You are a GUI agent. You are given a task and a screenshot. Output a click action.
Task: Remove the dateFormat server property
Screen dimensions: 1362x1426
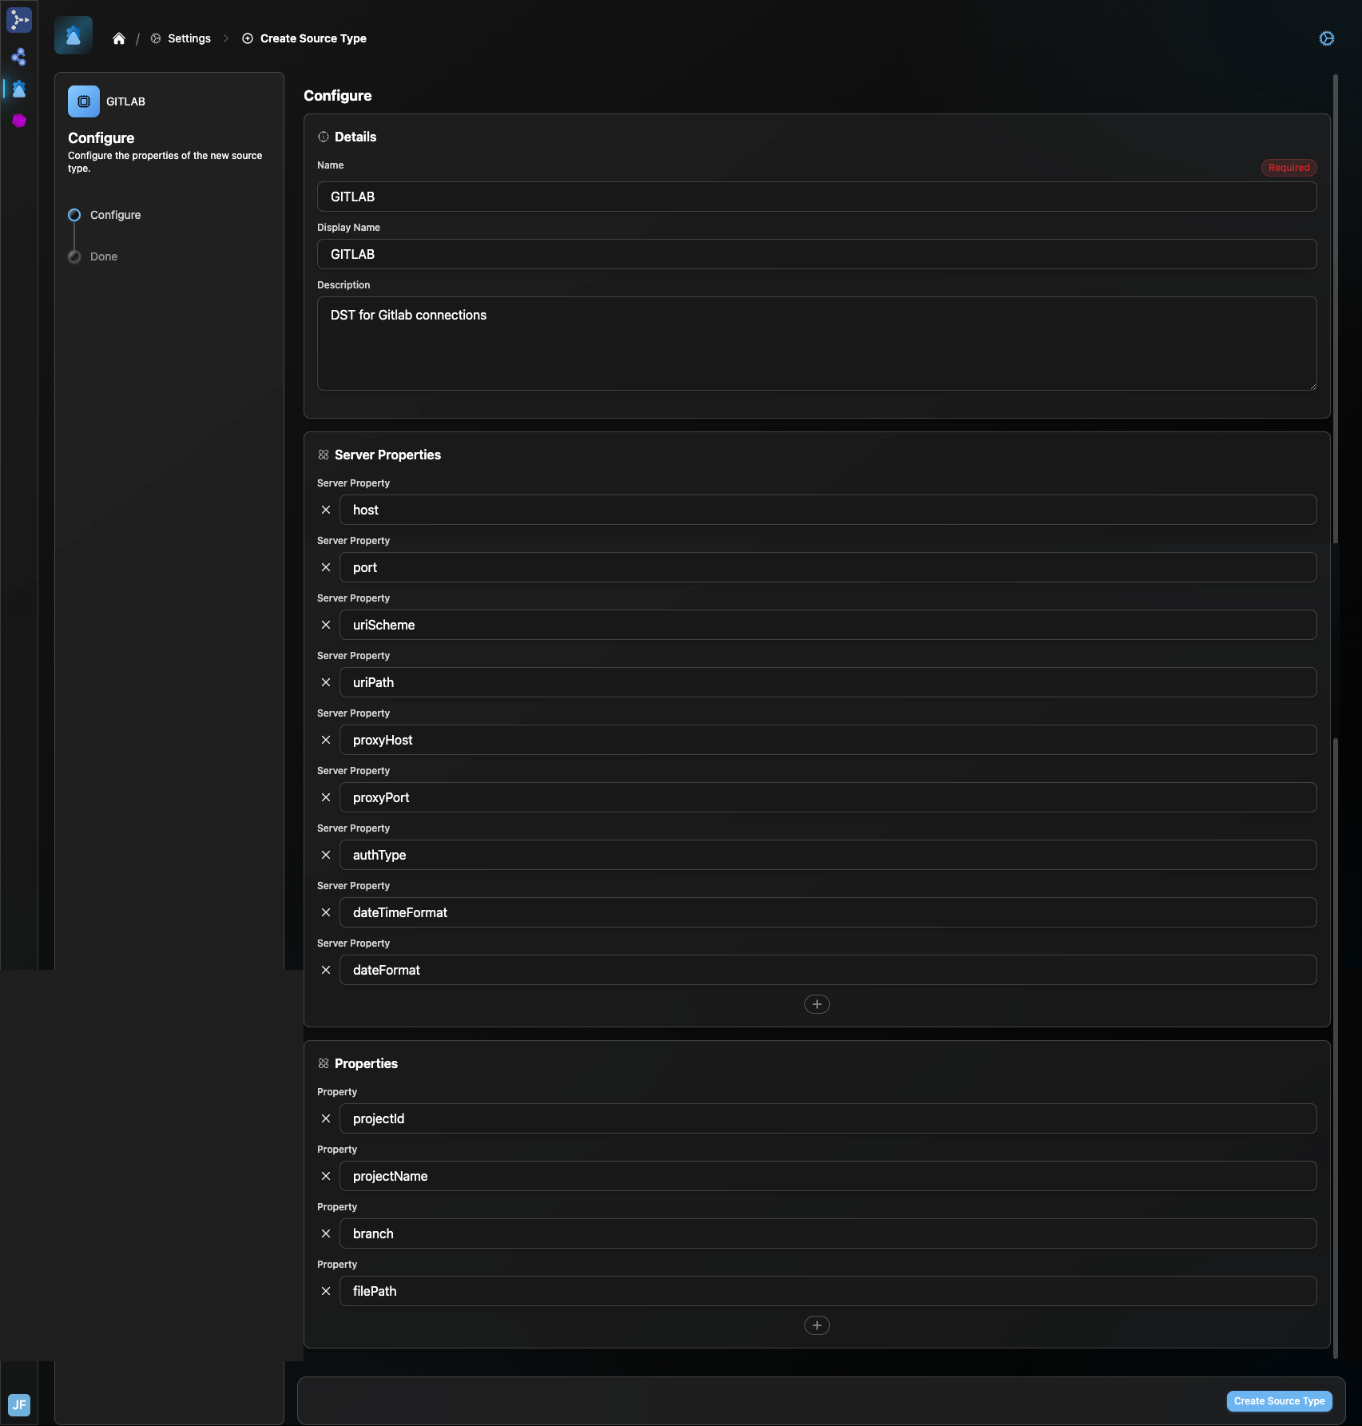pyautogui.click(x=326, y=970)
